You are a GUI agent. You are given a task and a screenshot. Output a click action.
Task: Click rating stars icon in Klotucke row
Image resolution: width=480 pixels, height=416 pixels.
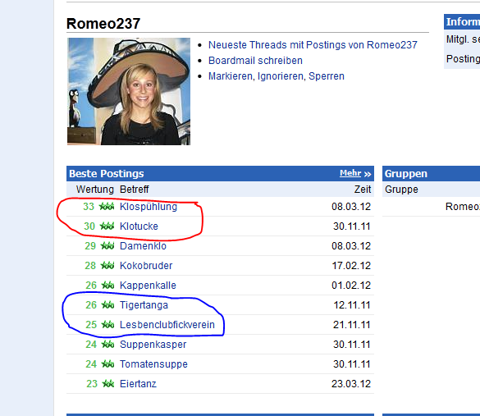click(x=107, y=226)
